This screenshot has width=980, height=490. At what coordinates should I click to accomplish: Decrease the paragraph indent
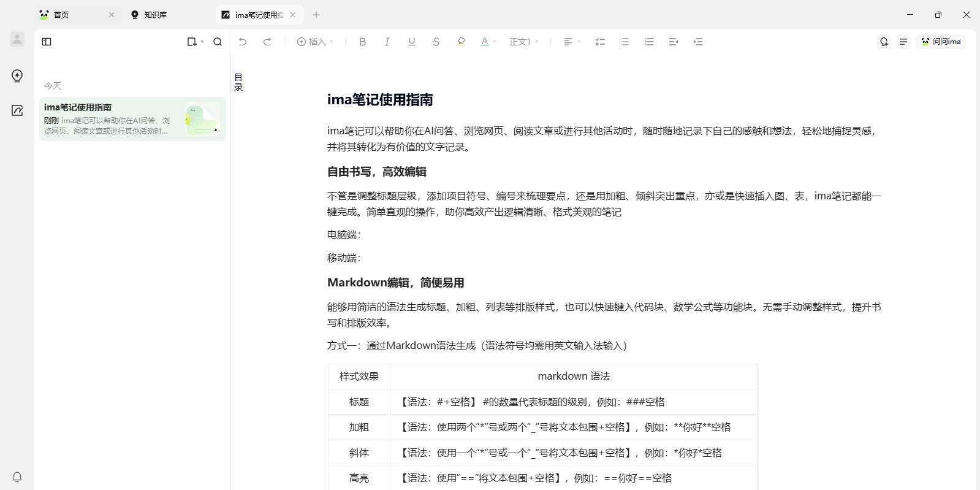(x=674, y=42)
